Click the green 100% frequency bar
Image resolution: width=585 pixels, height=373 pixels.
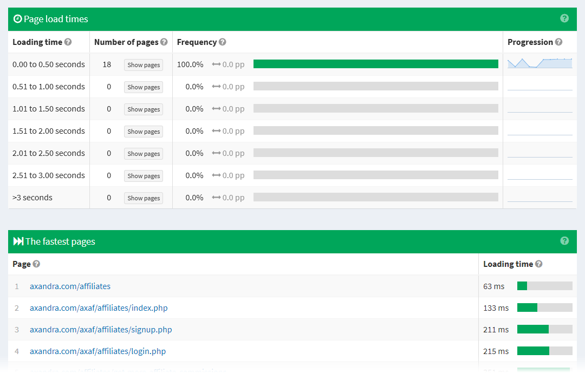(376, 64)
